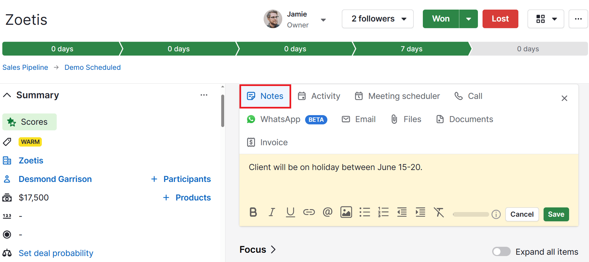Open Desmond Garrison contact link
The image size is (589, 262).
click(x=55, y=179)
